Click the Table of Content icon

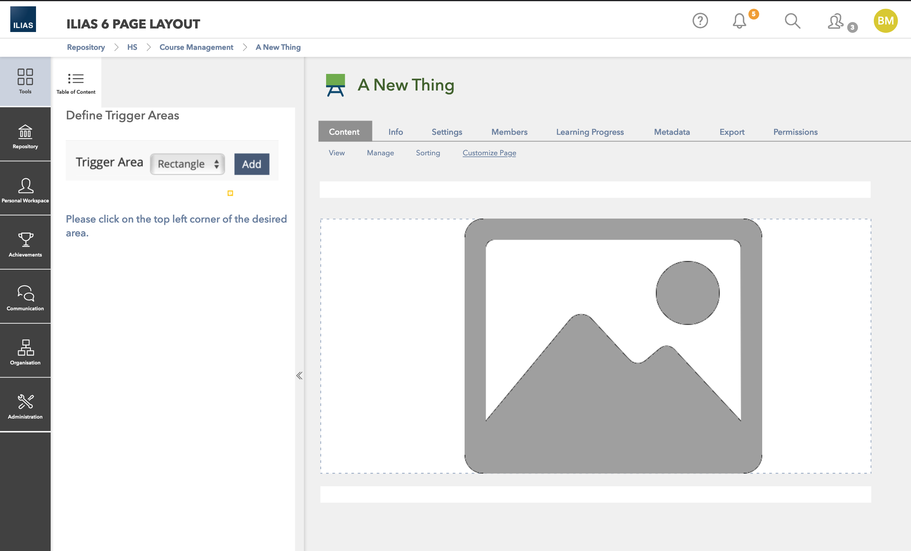coord(76,83)
